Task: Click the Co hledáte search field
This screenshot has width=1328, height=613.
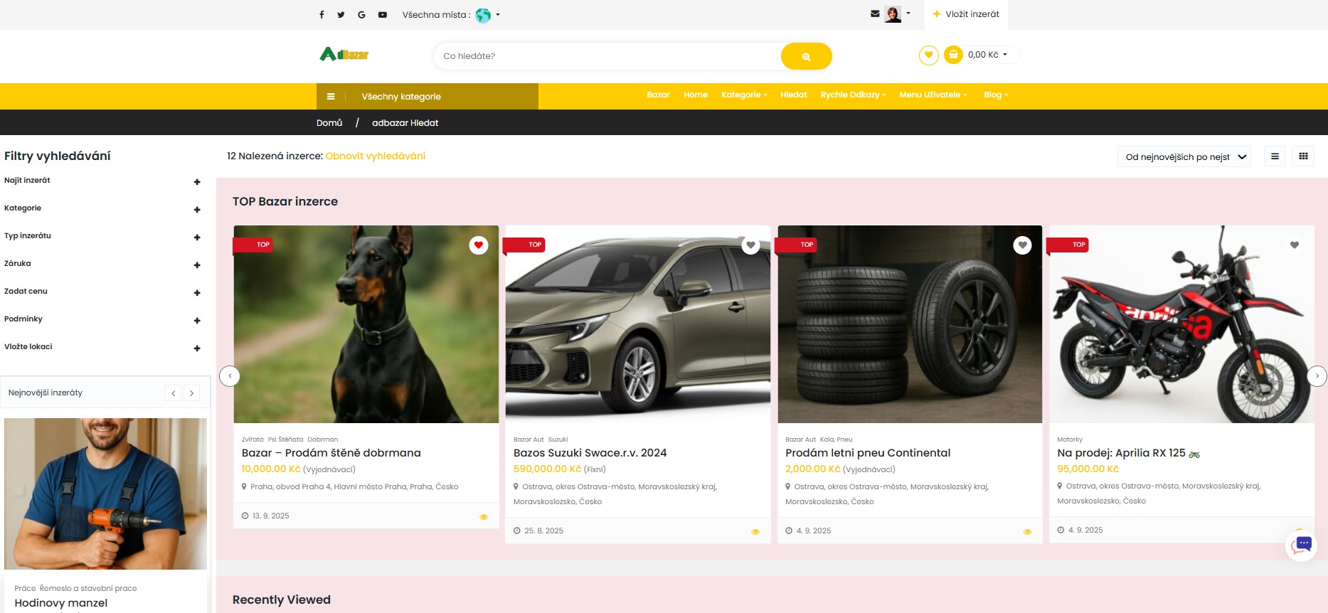Action: (x=608, y=56)
